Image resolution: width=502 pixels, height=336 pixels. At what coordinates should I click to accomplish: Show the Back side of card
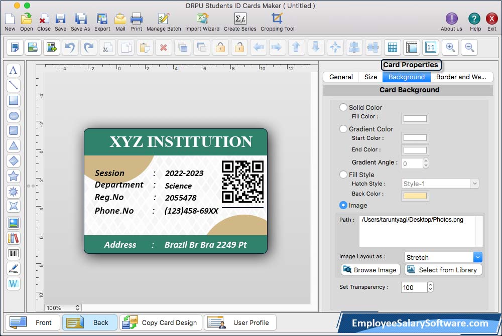click(x=90, y=322)
